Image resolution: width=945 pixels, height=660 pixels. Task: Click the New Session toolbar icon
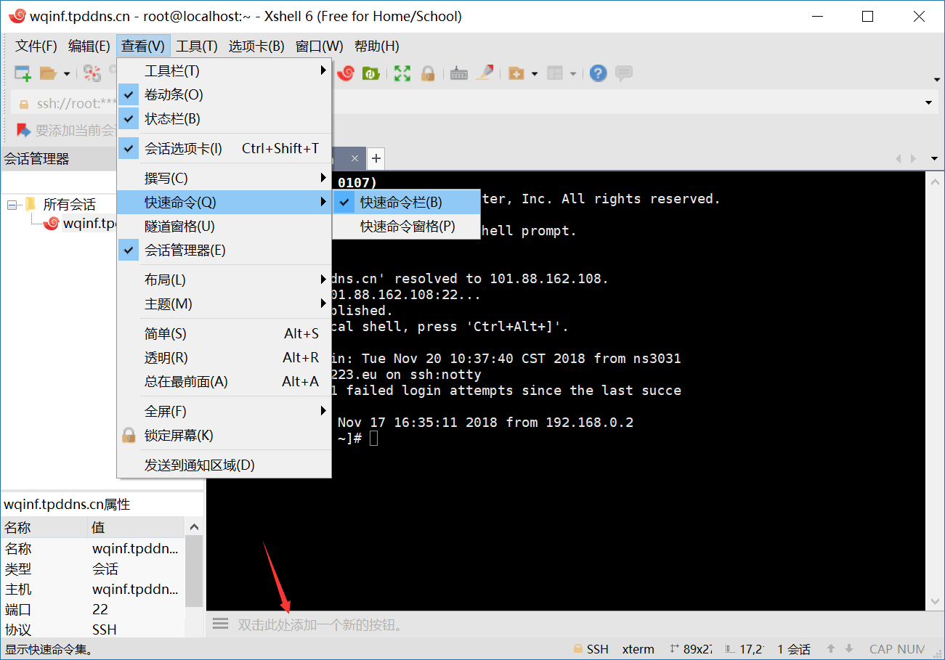pyautogui.click(x=23, y=73)
